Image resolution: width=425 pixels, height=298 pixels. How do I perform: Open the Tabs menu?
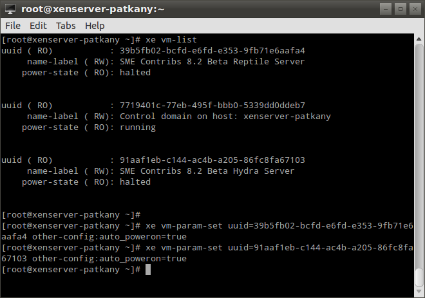click(x=66, y=26)
